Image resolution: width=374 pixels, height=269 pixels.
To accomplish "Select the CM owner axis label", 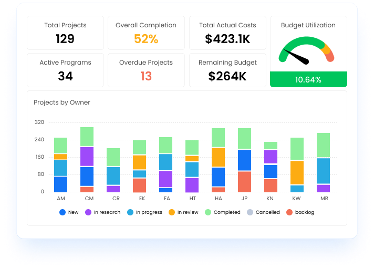I will click(x=89, y=199).
